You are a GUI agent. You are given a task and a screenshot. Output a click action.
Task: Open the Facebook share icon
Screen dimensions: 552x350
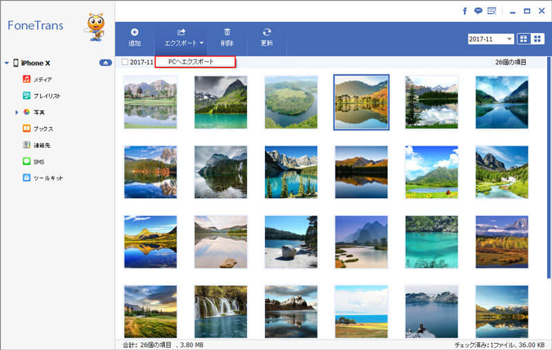(x=466, y=11)
